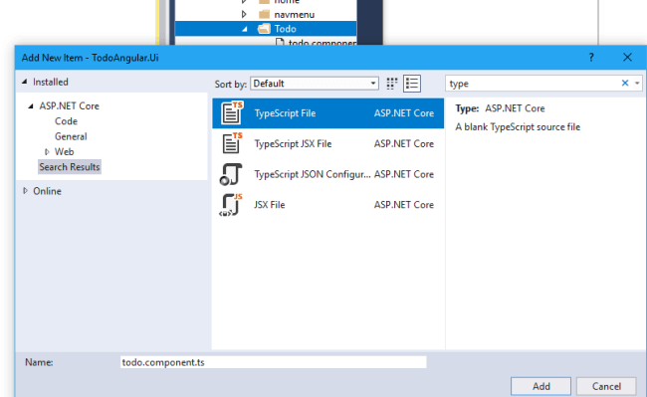Select the 'TypeScript JSON Configur...' row text
Image resolution: width=647 pixels, height=397 pixels.
coord(313,174)
